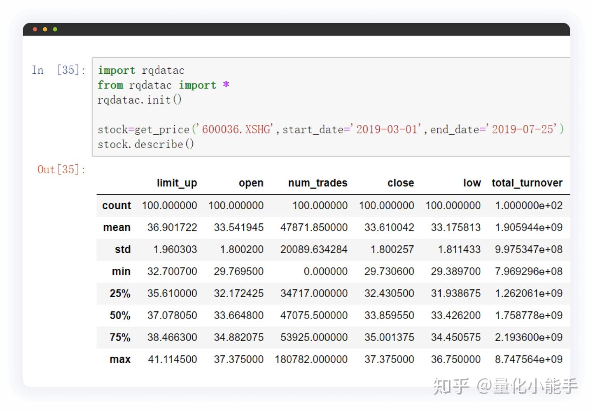This screenshot has height=410, width=593.
Task: Select the num_trades column header
Action: pos(318,183)
